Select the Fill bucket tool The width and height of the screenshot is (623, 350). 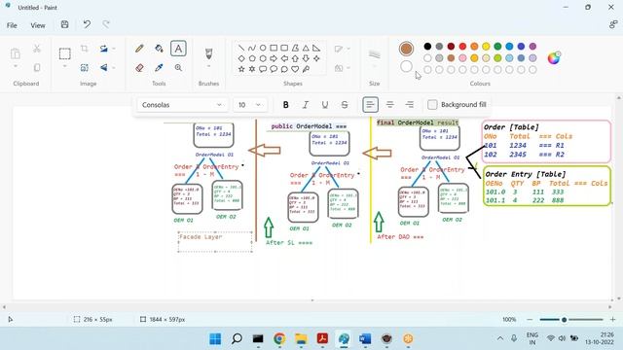tap(159, 49)
